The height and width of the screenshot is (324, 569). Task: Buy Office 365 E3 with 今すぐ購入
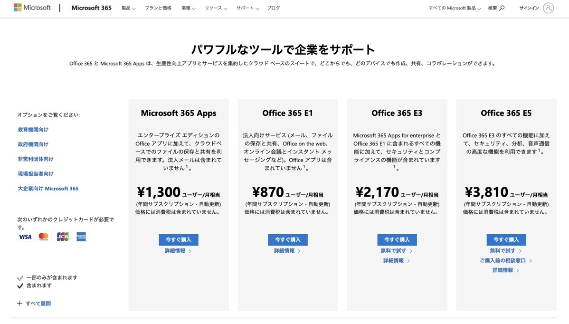pyautogui.click(x=397, y=240)
